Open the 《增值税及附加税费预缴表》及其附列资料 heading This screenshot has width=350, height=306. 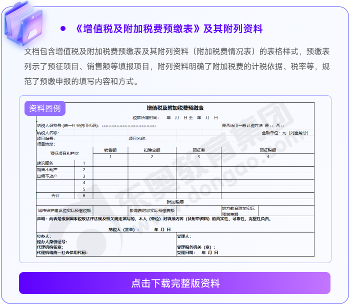pos(169,28)
